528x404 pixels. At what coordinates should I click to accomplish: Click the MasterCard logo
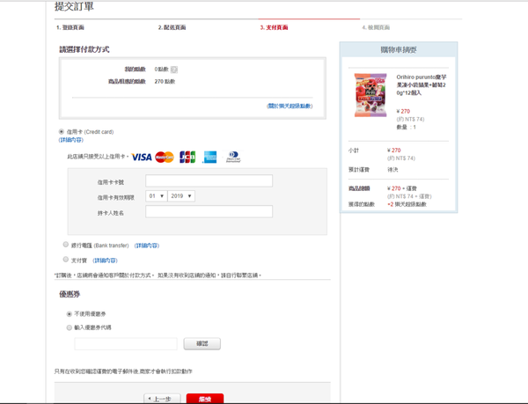[165, 158]
